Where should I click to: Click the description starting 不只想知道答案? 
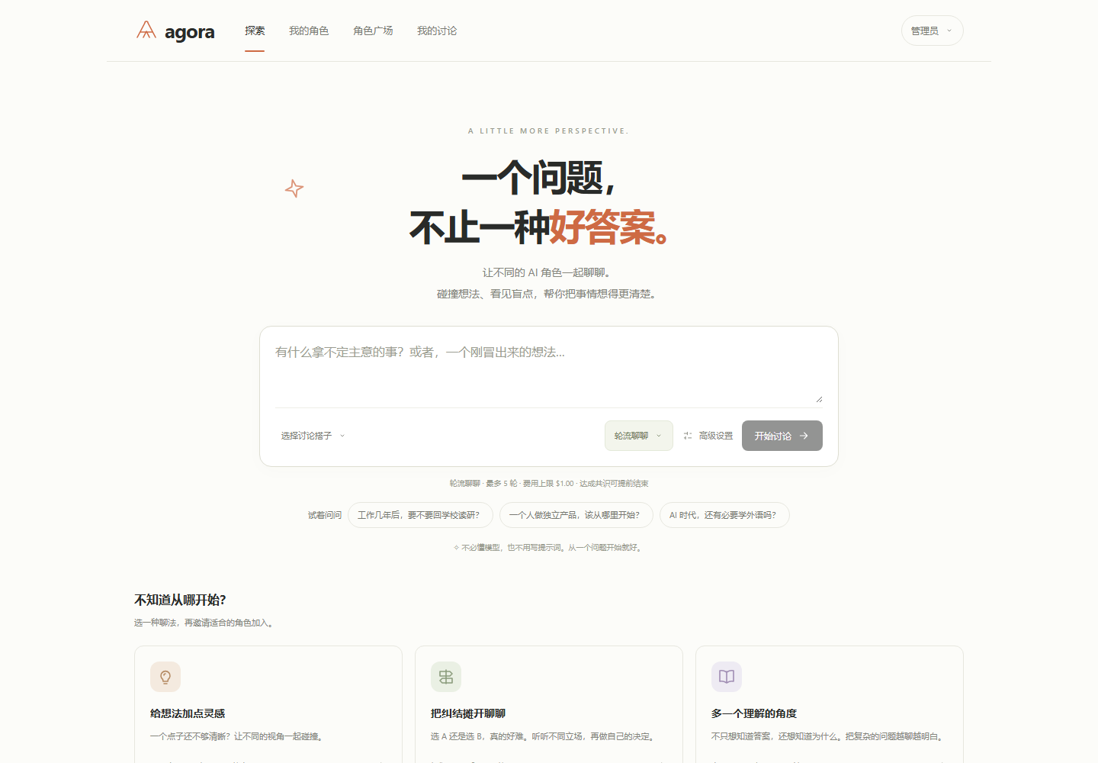pyautogui.click(x=829, y=736)
